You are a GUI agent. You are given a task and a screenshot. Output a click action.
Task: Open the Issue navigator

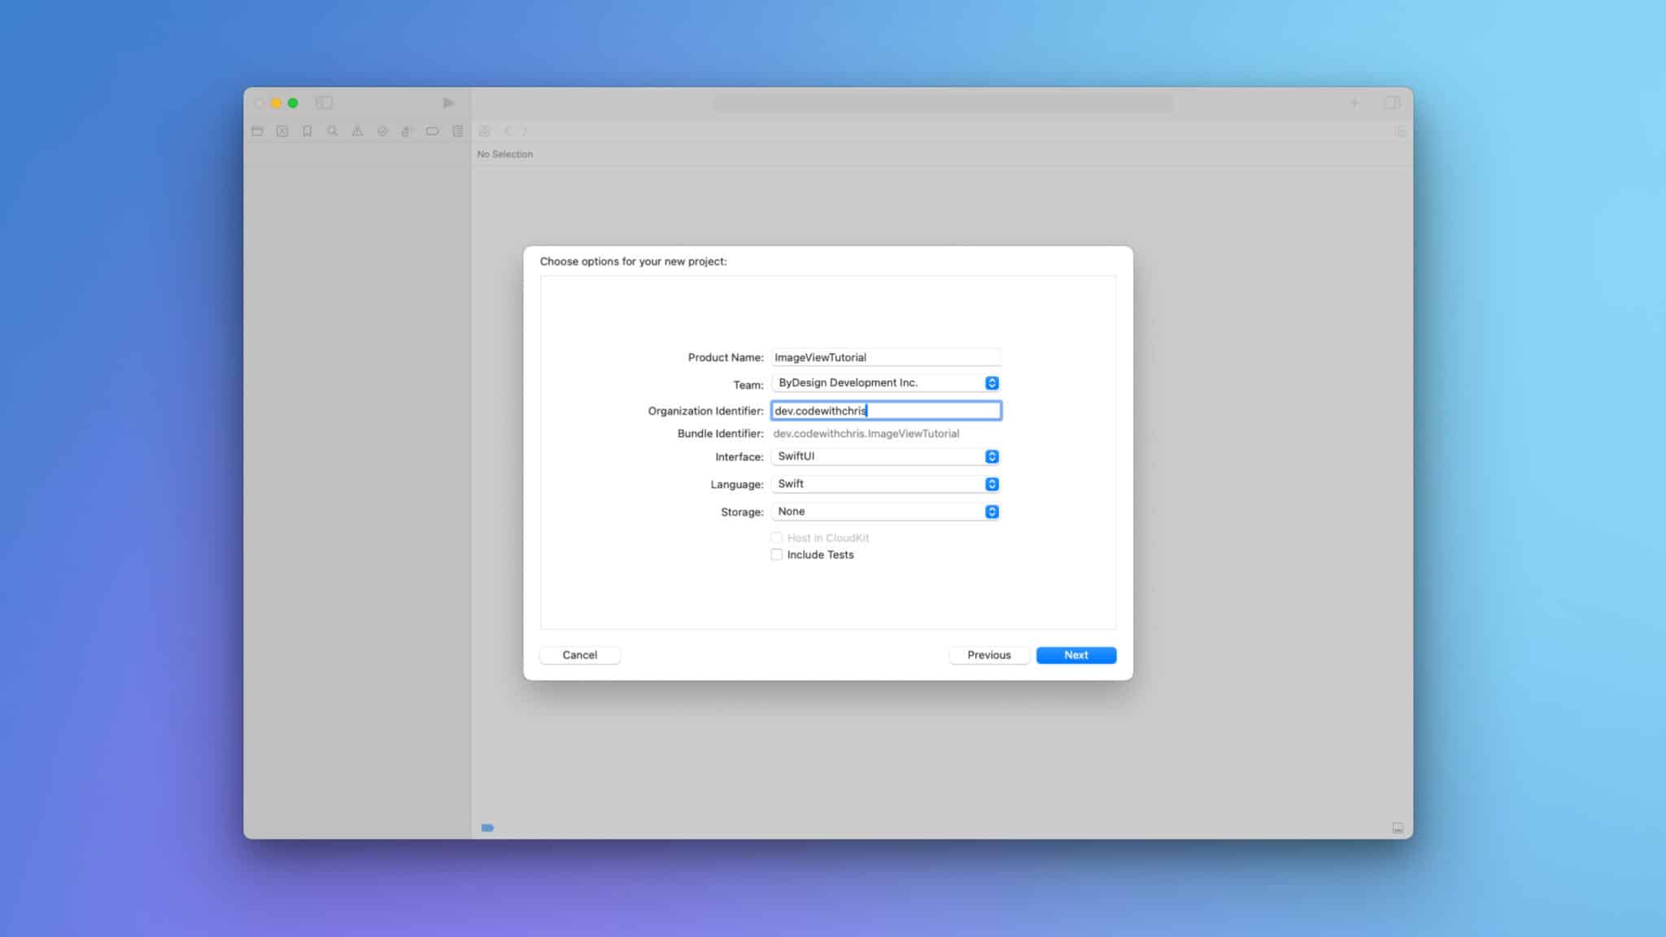click(x=356, y=130)
